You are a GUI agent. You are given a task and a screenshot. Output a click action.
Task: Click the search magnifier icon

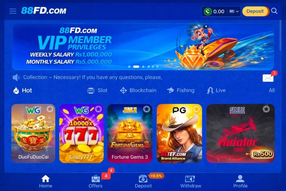[274, 11]
